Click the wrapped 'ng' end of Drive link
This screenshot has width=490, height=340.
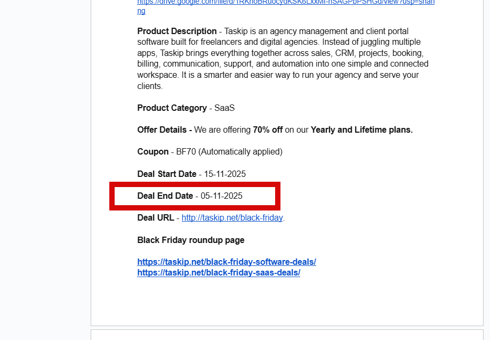141,11
